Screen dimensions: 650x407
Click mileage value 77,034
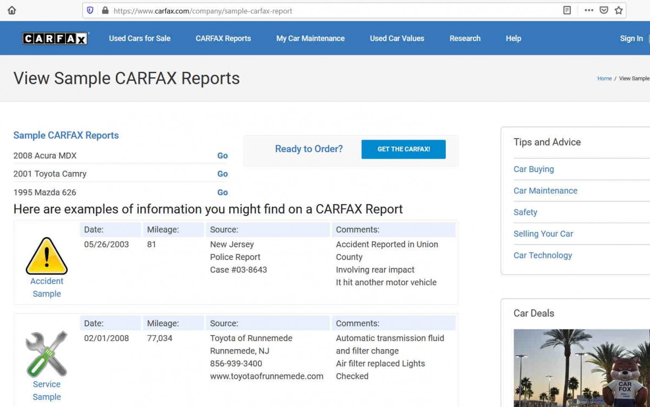click(160, 338)
